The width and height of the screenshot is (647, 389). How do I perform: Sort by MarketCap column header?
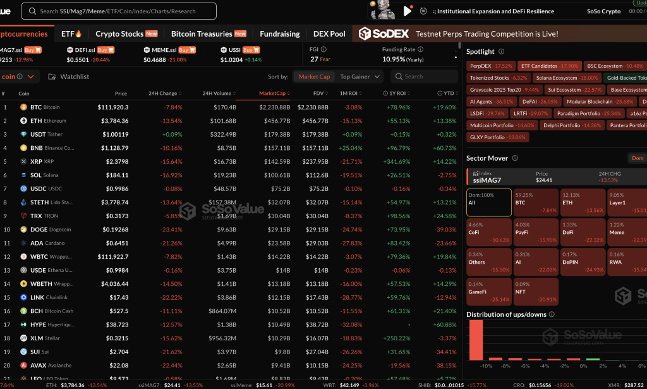(274, 94)
